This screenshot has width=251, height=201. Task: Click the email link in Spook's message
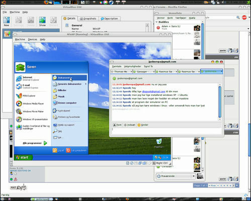pyautogui.click(x=154, y=91)
